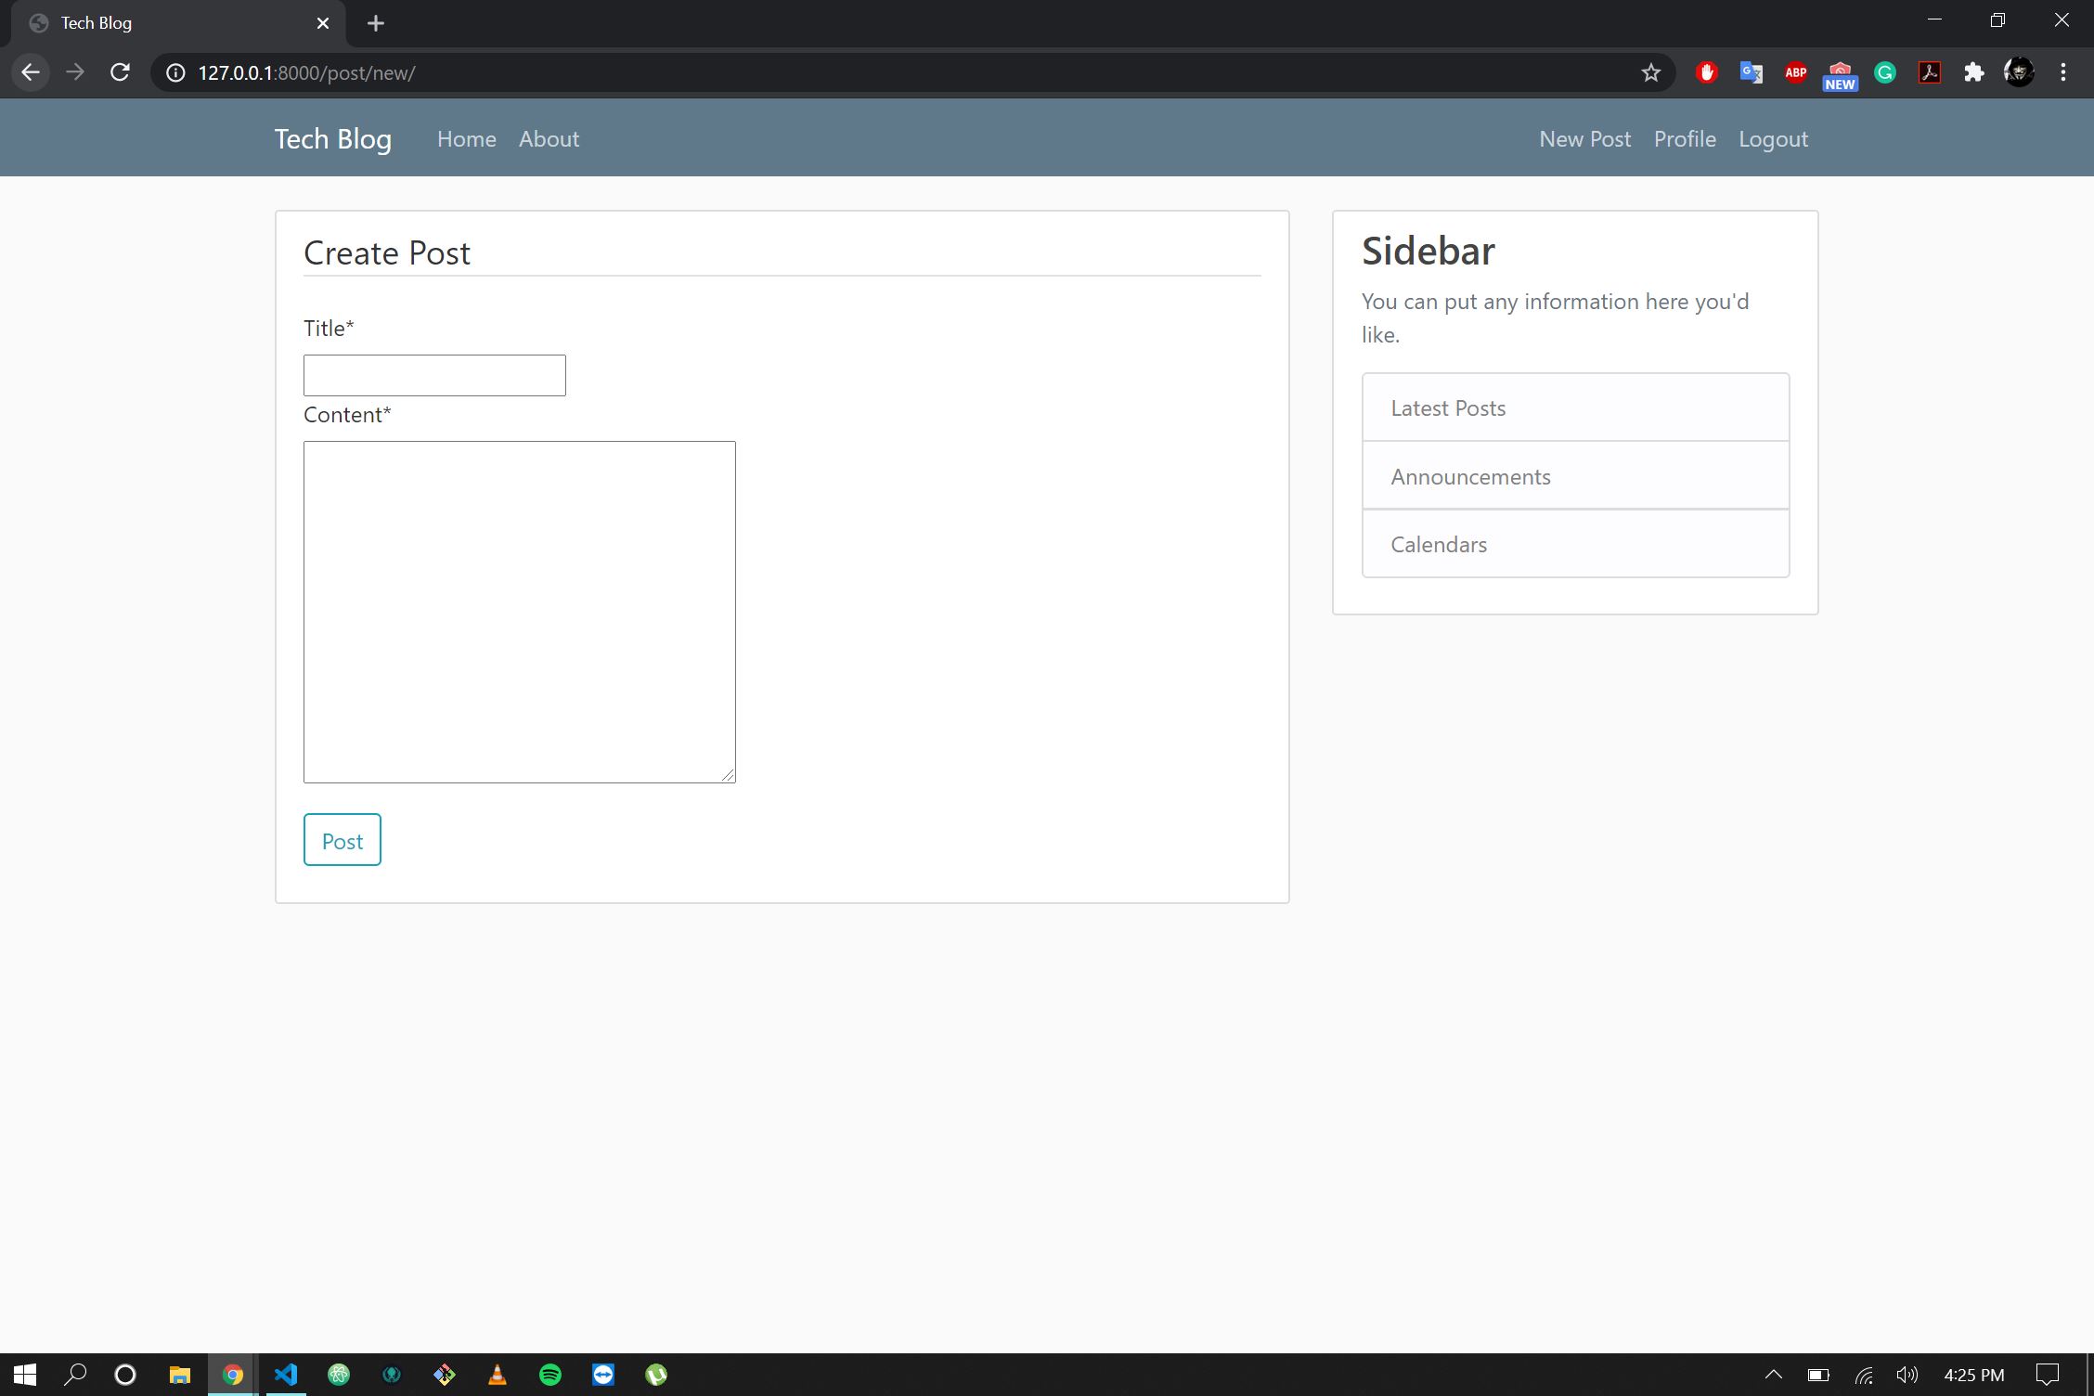Viewport: 2094px width, 1396px height.
Task: Reload the current browser page
Action: pyautogui.click(x=120, y=72)
